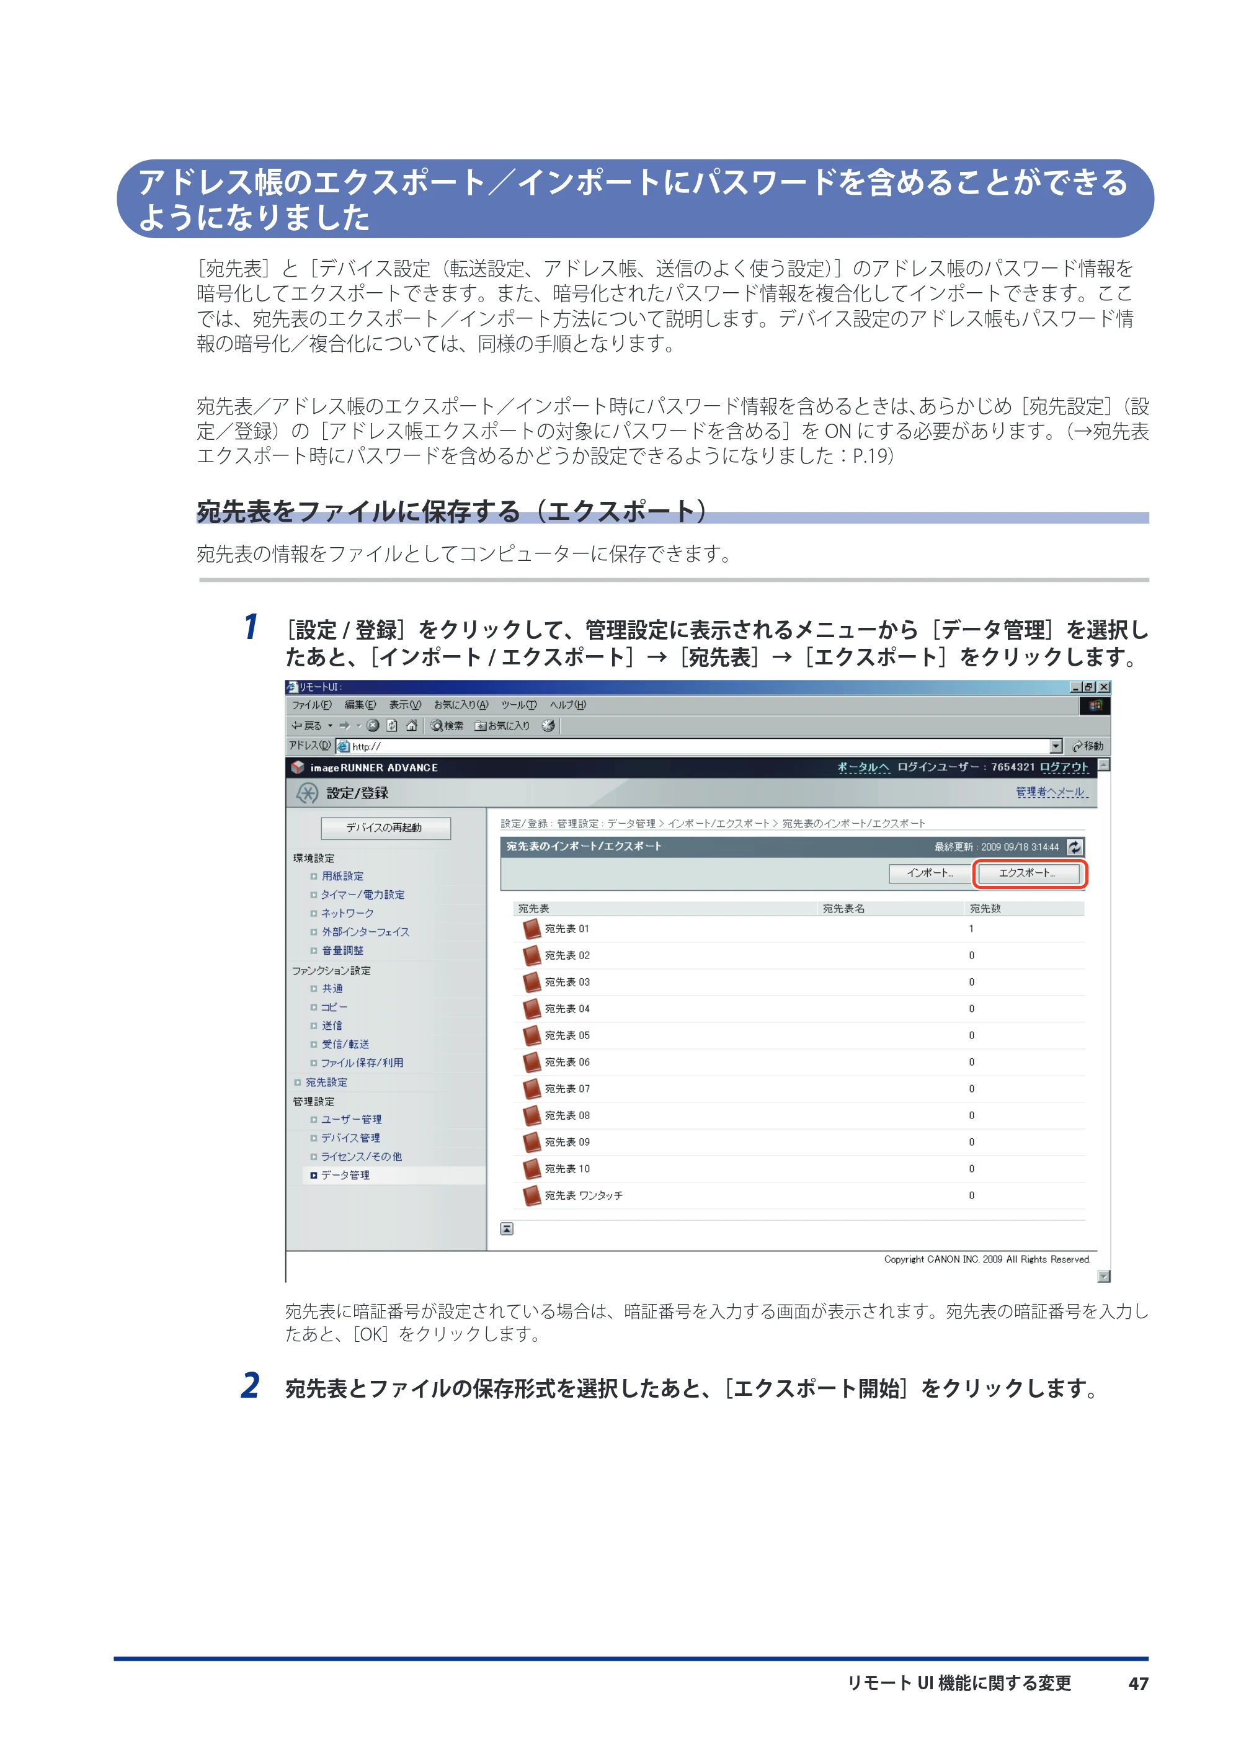This screenshot has height=1755, width=1241.
Task: Click the http:// address input field
Action: click(x=693, y=746)
